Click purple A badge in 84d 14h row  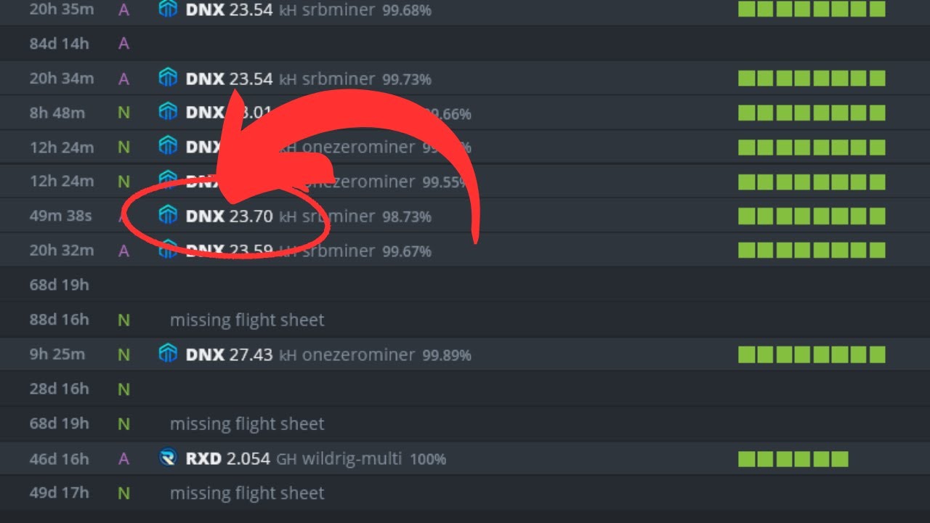pos(124,44)
